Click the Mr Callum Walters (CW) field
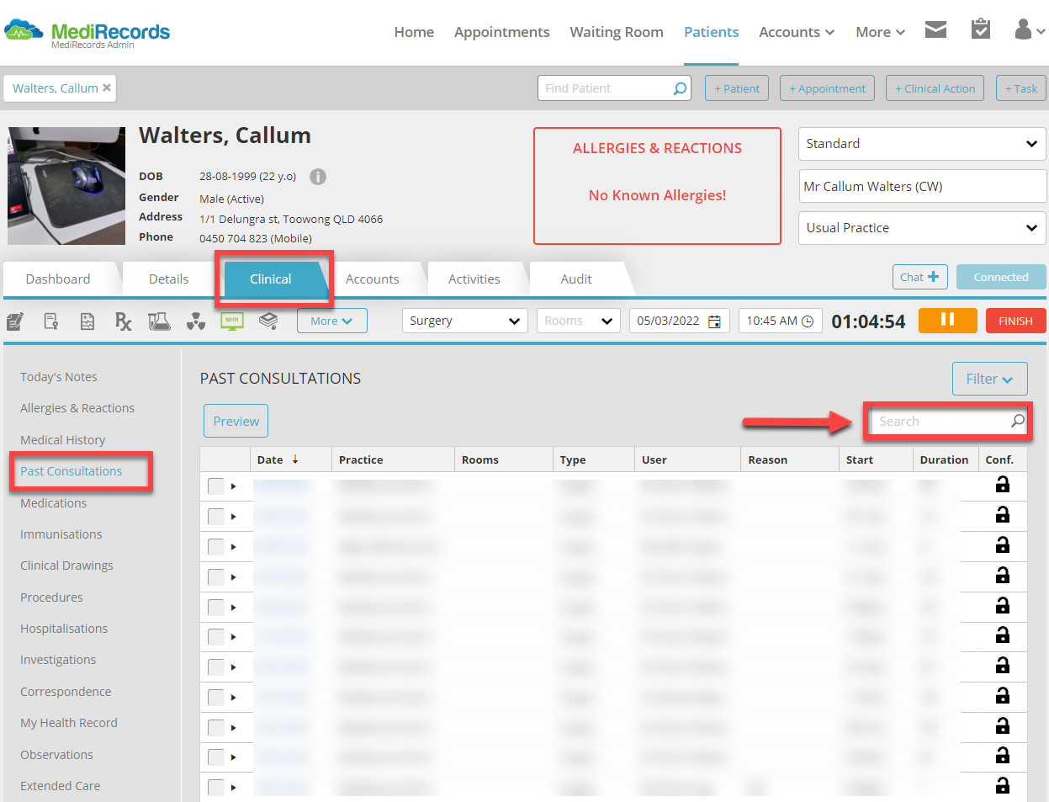 pos(922,186)
